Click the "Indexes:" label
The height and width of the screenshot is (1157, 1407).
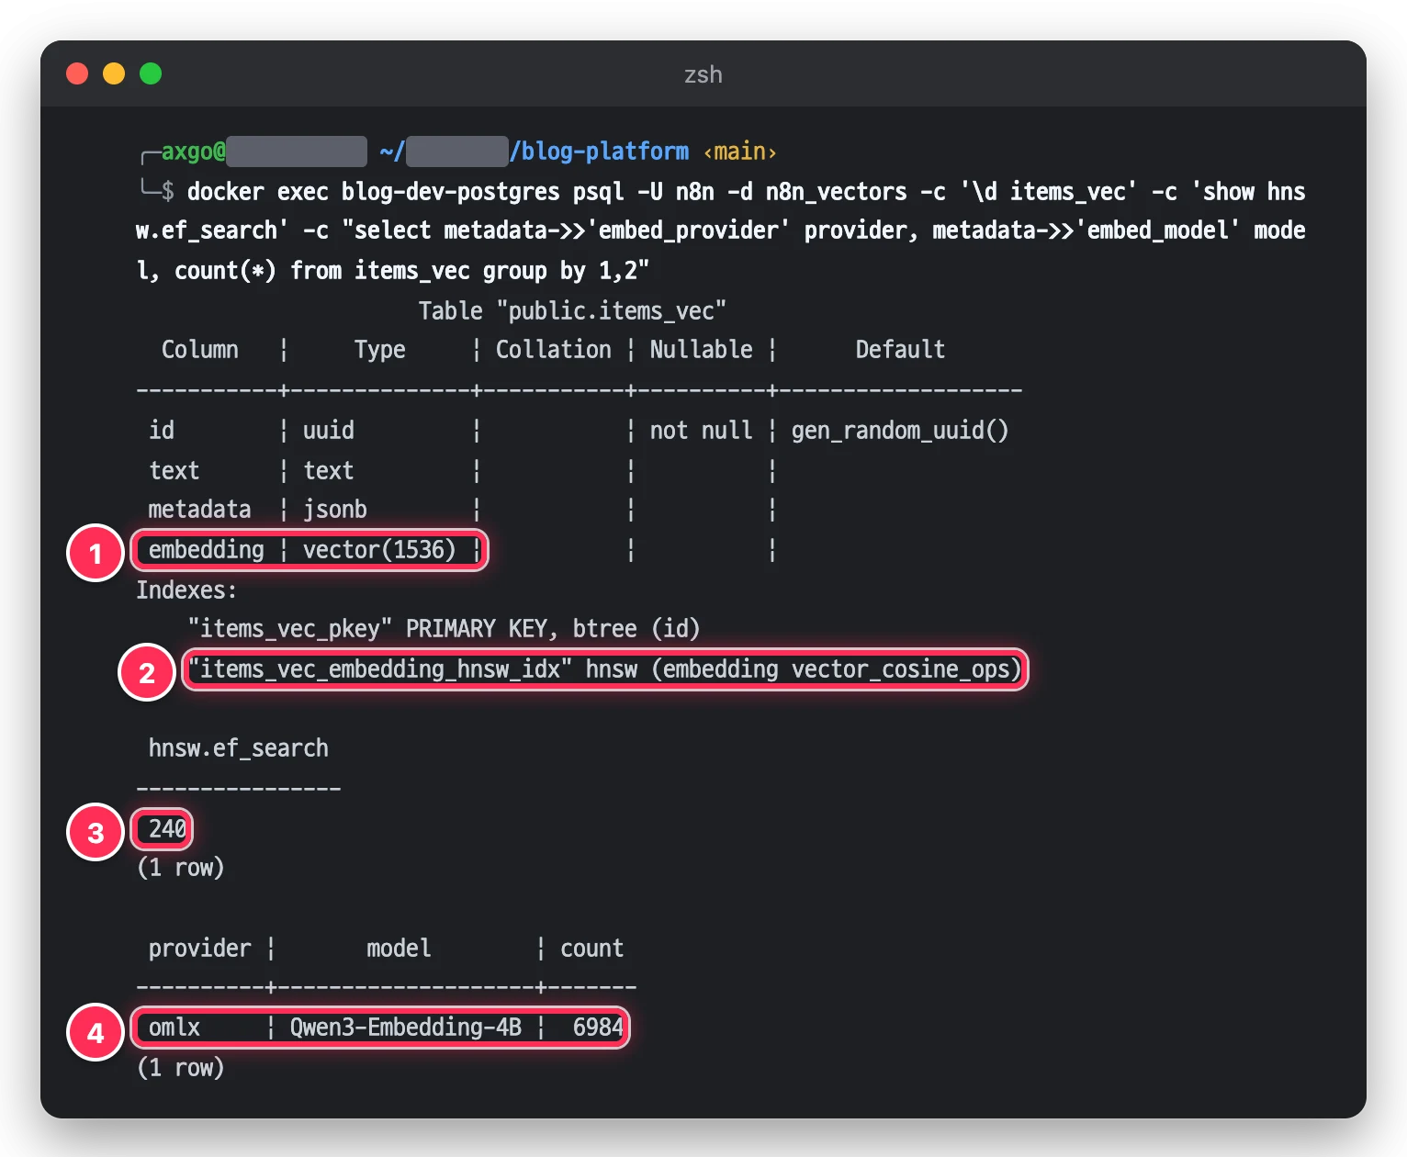coord(186,590)
